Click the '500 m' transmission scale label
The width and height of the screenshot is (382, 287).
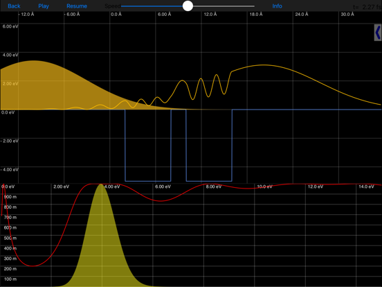click(x=10, y=238)
